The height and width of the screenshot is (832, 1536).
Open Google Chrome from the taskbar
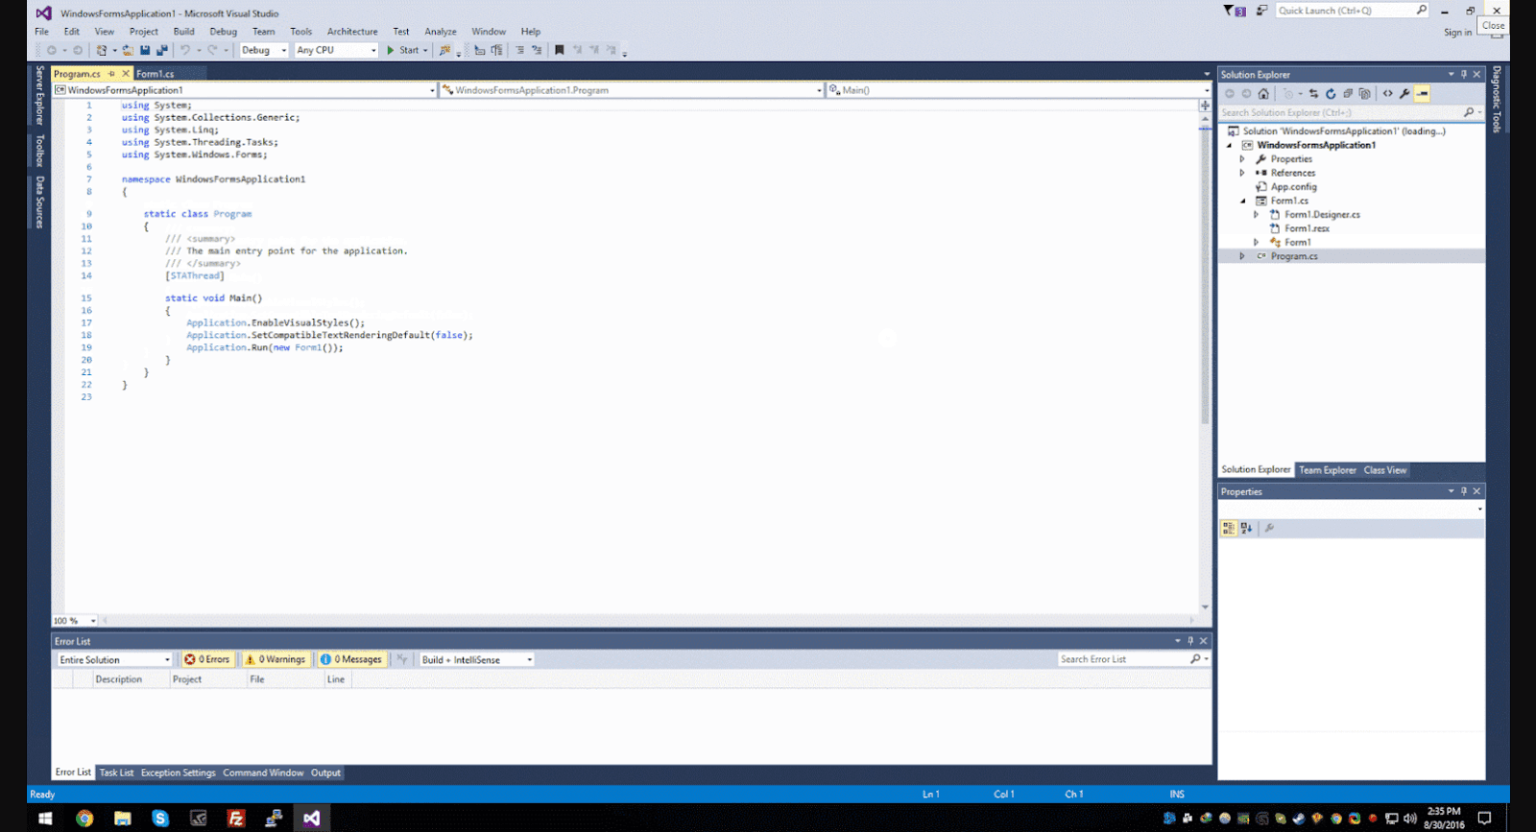point(84,819)
